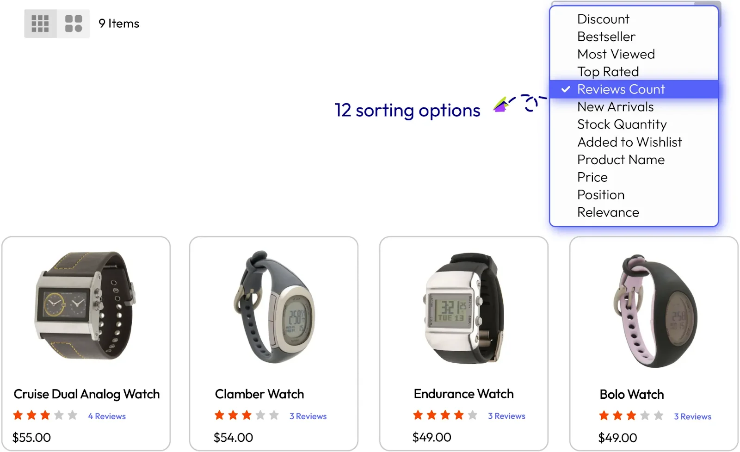Sort products by Most Viewed
Viewport: 740px width, 452px height.
tap(616, 55)
